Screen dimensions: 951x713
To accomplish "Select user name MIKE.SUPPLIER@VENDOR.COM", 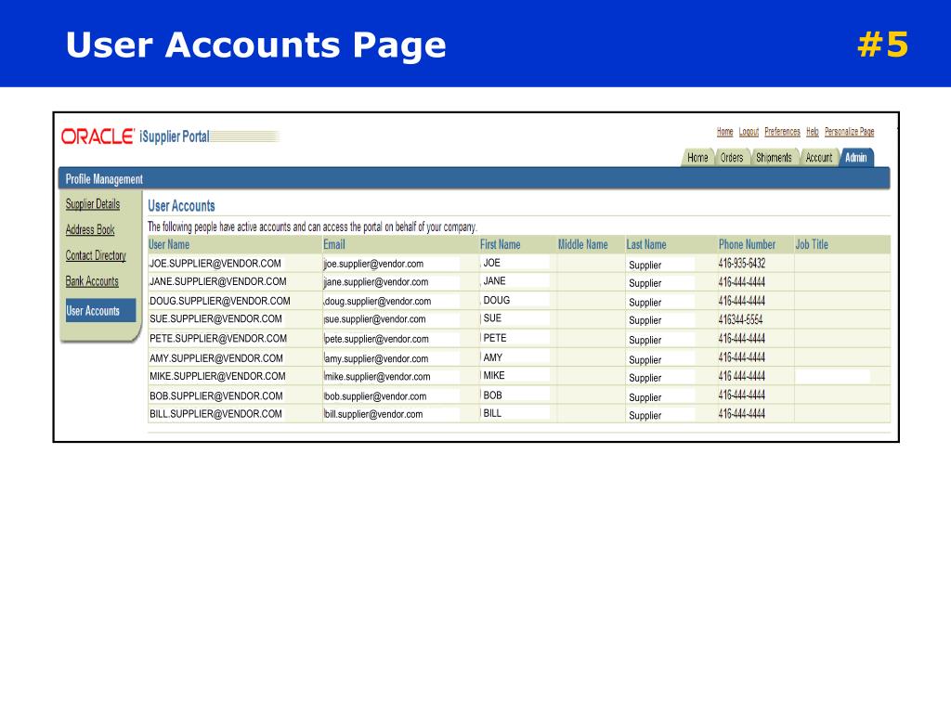I will 217,377.
